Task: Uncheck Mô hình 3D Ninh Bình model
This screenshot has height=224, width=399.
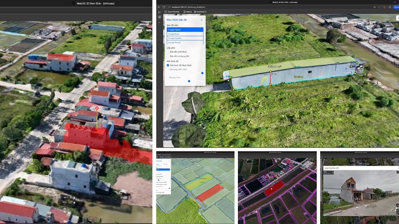Action: click(x=168, y=65)
